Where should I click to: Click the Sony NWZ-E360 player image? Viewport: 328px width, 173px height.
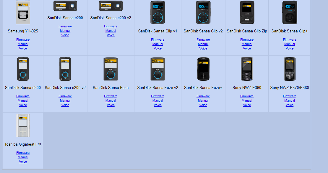point(247,69)
